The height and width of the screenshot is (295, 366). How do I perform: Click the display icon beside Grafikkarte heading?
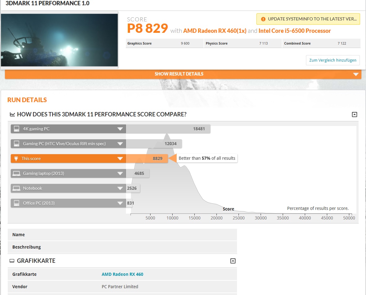12,261
